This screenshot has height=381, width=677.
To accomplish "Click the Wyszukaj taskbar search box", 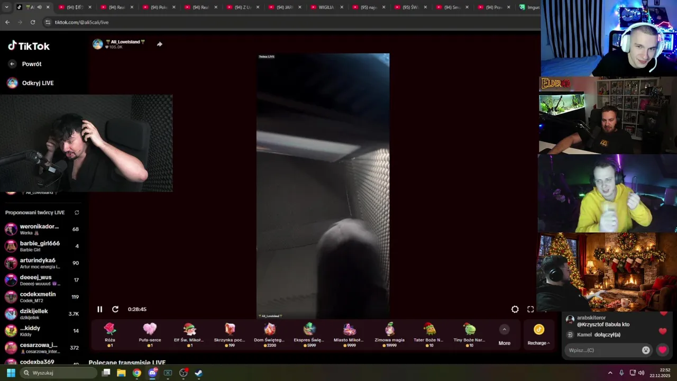I will coord(57,373).
